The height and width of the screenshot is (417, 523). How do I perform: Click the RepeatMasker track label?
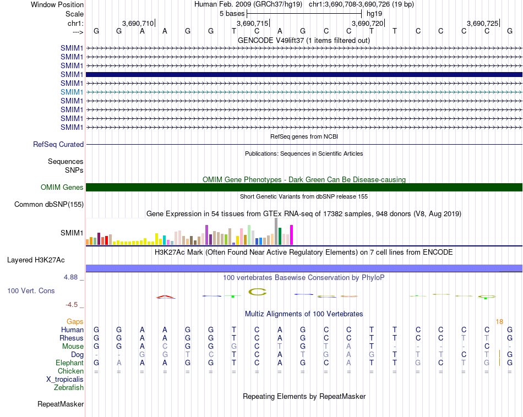pyautogui.click(x=61, y=404)
